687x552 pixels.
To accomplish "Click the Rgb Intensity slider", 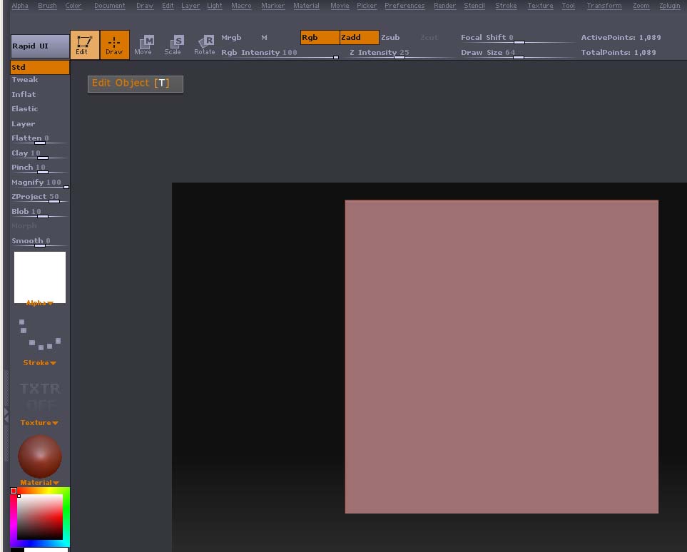I will (280, 53).
